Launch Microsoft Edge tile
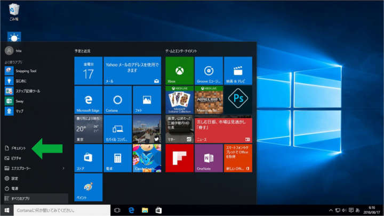 click(89, 100)
